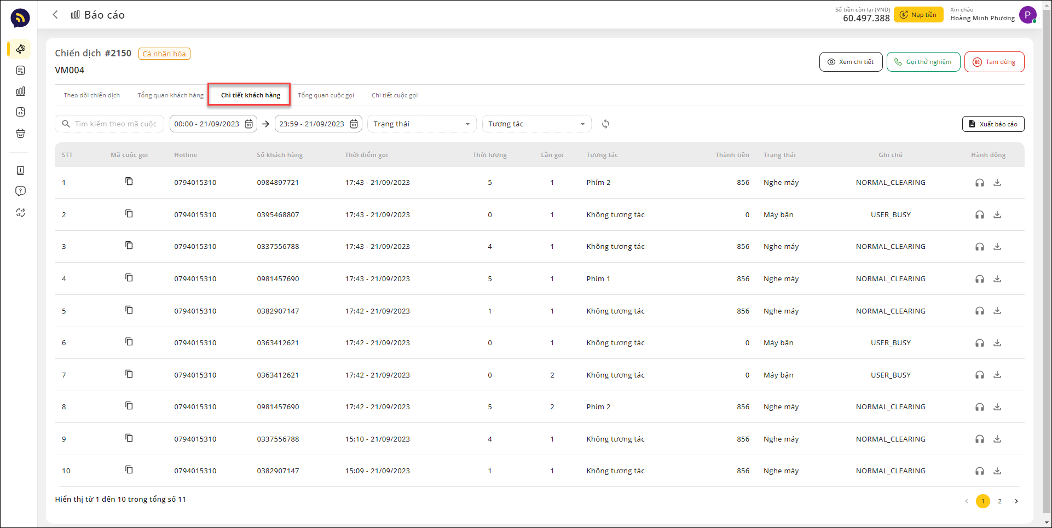Switch to Tổng quan cuộc gọi tab
This screenshot has width=1052, height=528.
(x=326, y=95)
